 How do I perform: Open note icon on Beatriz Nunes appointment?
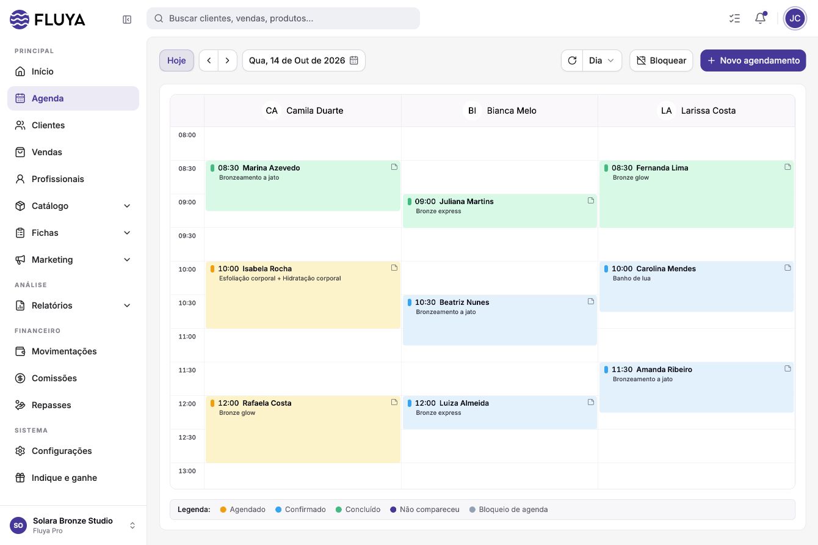pyautogui.click(x=591, y=301)
